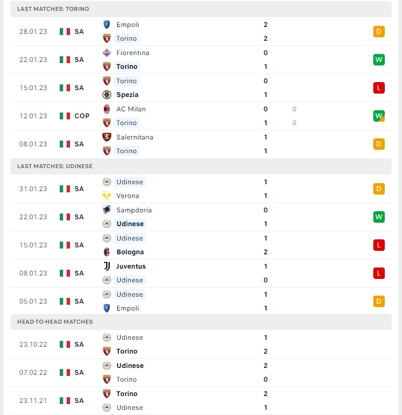The width and height of the screenshot is (402, 415).
Task: Click the green W badge for Fiorentina match
Action: [378, 60]
